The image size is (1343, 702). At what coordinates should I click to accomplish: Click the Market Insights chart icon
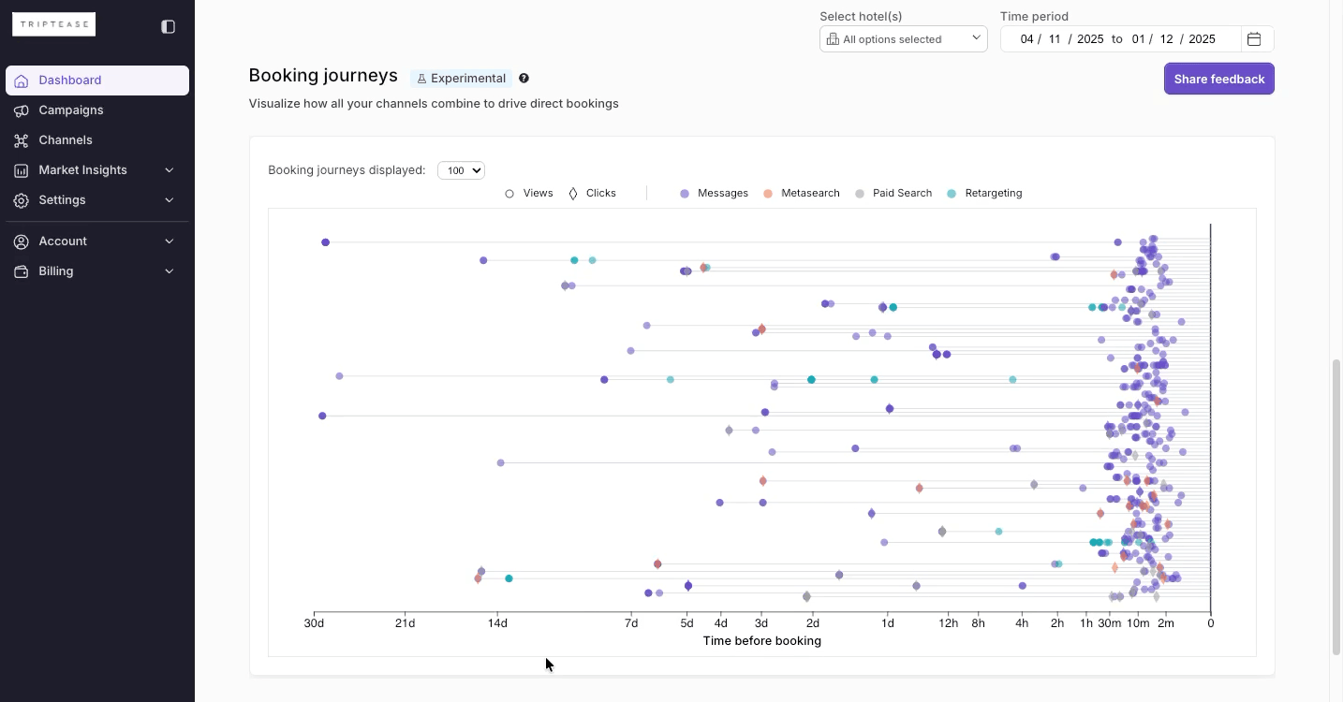(21, 170)
